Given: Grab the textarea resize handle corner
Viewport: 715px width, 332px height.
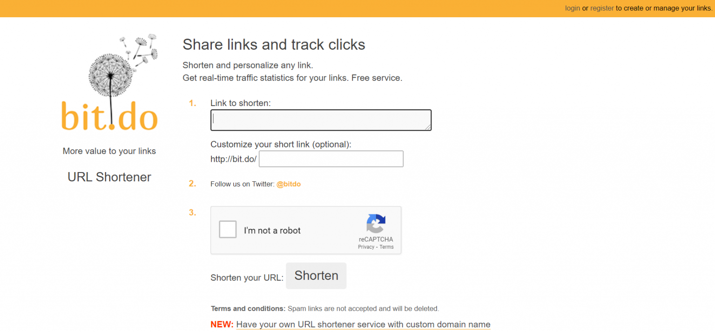Looking at the screenshot, I should coord(428,127).
